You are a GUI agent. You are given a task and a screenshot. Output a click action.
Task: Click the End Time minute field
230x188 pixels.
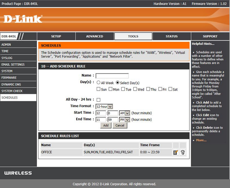pos(113,120)
